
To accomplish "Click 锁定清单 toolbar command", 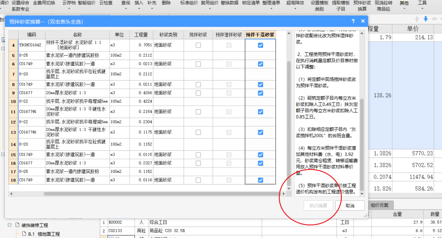I will 251,3.
